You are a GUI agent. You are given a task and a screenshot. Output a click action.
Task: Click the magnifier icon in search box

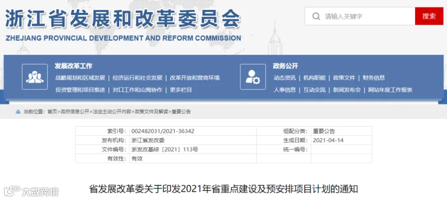(x=316, y=16)
